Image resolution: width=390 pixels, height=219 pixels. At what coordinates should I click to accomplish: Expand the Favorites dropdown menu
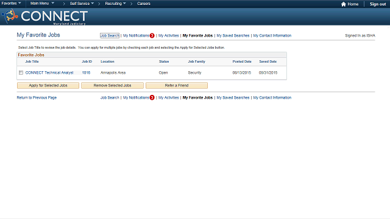[11, 4]
